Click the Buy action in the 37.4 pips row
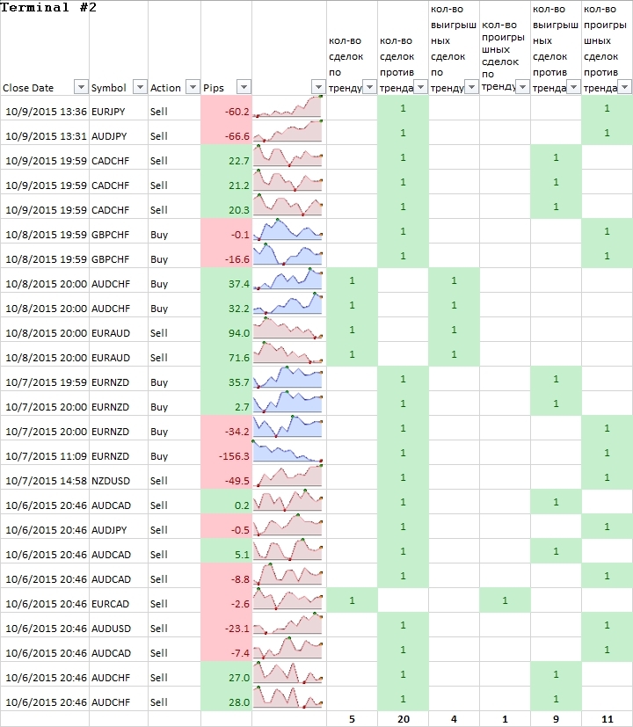The image size is (633, 727). tap(174, 280)
